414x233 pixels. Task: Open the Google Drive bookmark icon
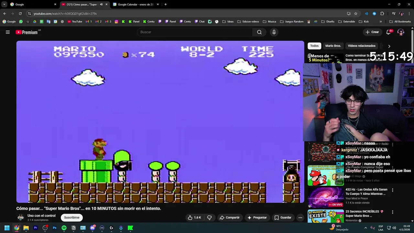tap(35, 22)
